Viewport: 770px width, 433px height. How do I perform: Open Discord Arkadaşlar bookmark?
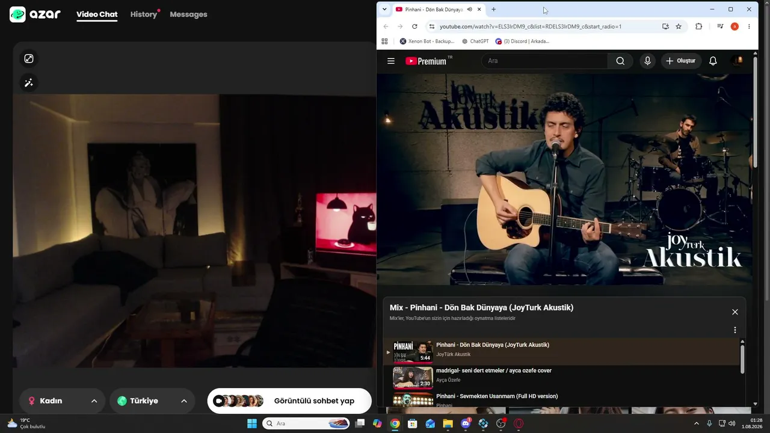(x=522, y=41)
